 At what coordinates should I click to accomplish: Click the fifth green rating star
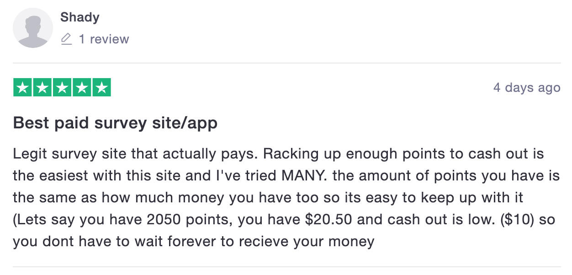[101, 88]
